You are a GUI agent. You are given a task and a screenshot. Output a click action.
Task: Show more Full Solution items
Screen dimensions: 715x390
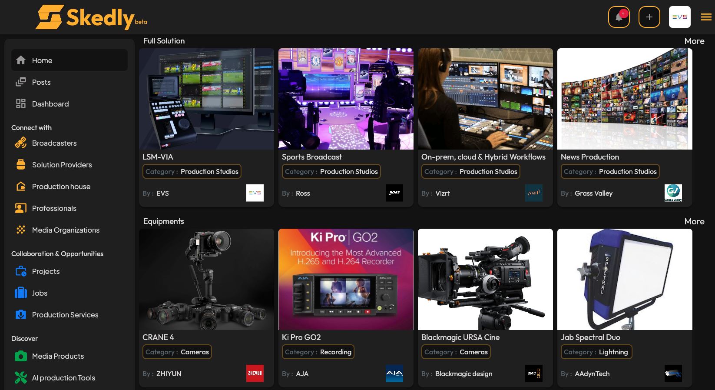point(694,41)
